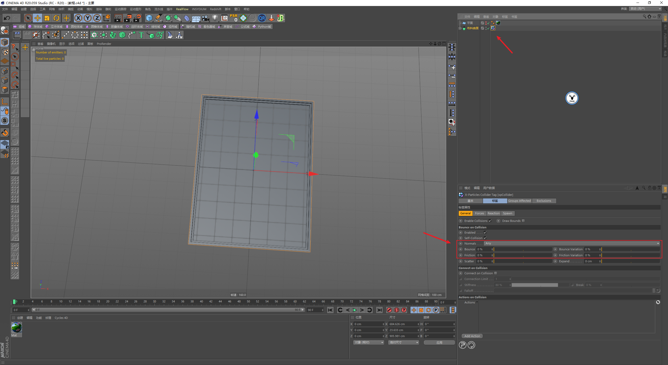Click the PSR reset icon
Image resolution: width=668 pixels, height=365 pixels.
(234, 18)
